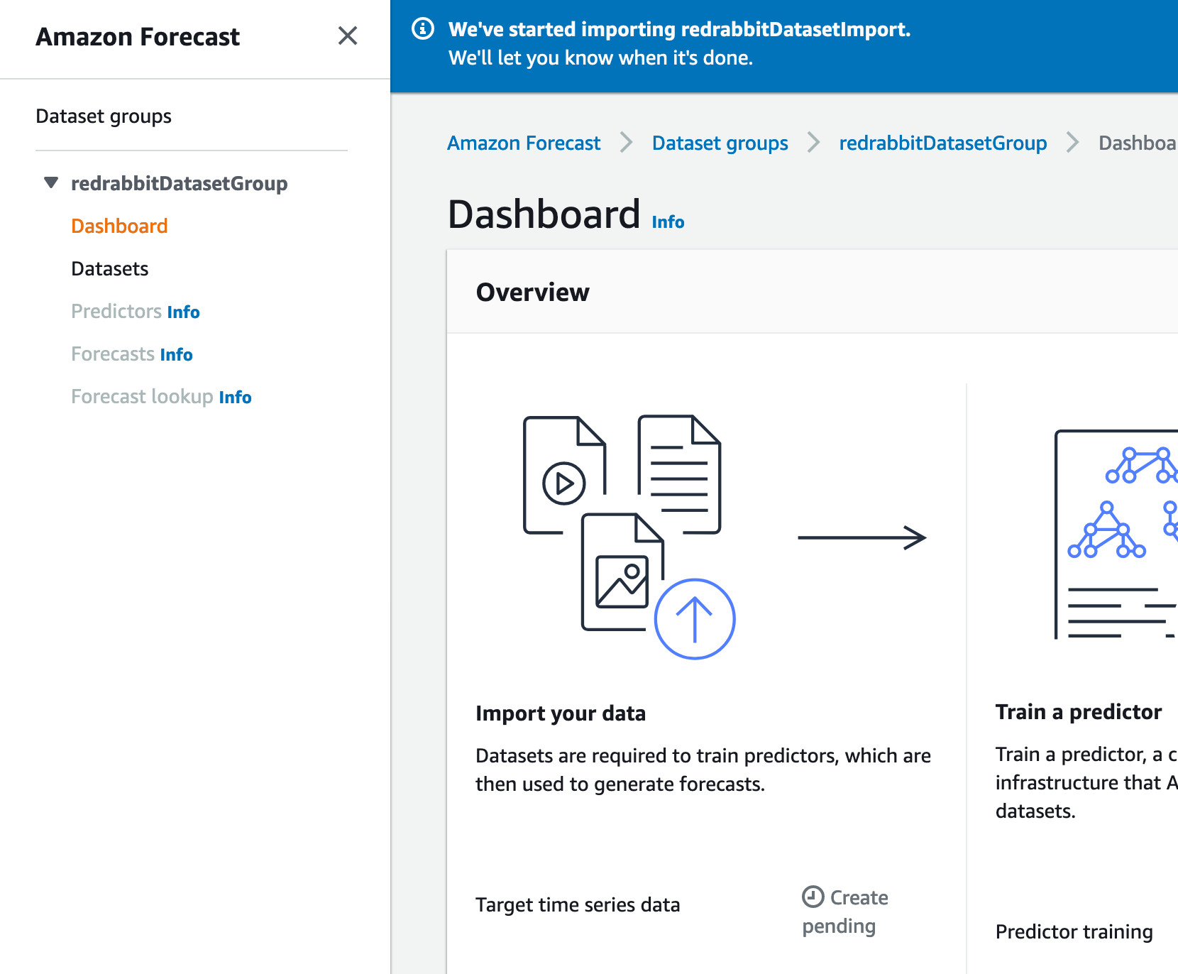Select Dashboard in the sidebar
This screenshot has height=974, width=1178.
(119, 226)
